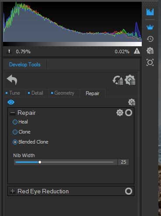The image size is (161, 216).
Task: Click the 0.79% shadow clipping value
Action: pyautogui.click(x=23, y=51)
